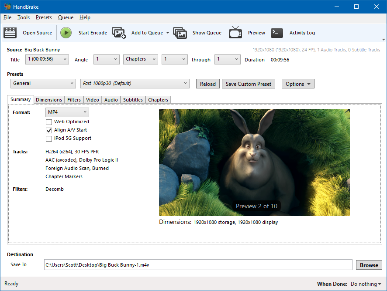Click the Preview toolbar label
This screenshot has width=387, height=291.
click(256, 33)
